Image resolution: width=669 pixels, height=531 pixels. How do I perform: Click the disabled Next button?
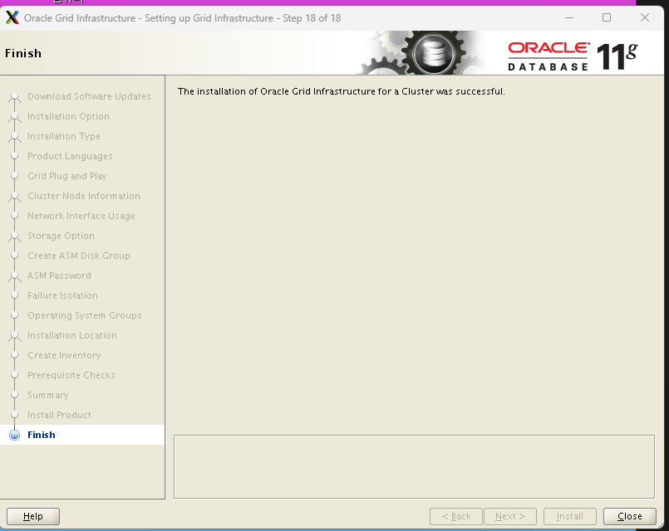(510, 516)
